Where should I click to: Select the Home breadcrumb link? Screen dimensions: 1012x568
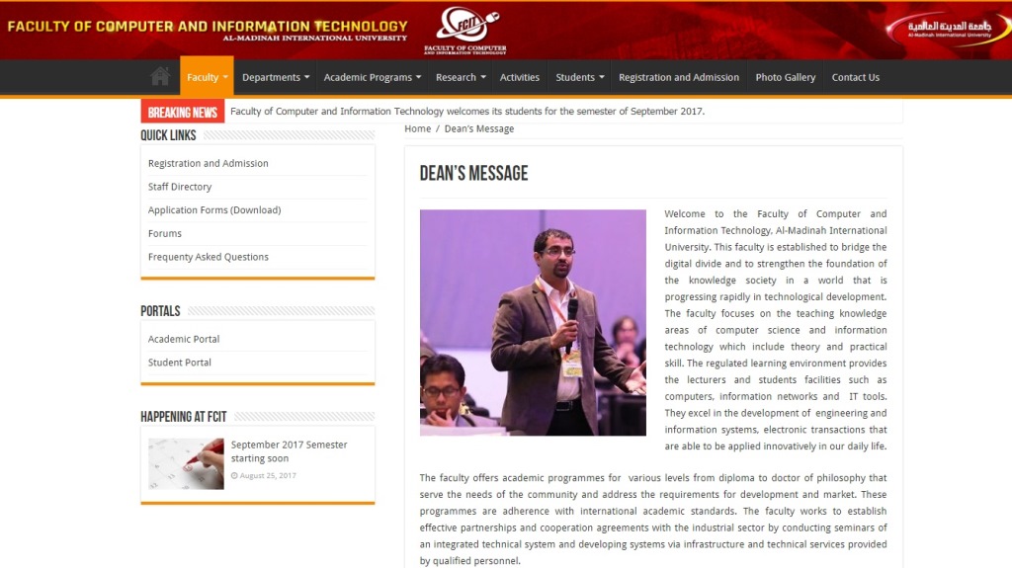[x=418, y=128]
